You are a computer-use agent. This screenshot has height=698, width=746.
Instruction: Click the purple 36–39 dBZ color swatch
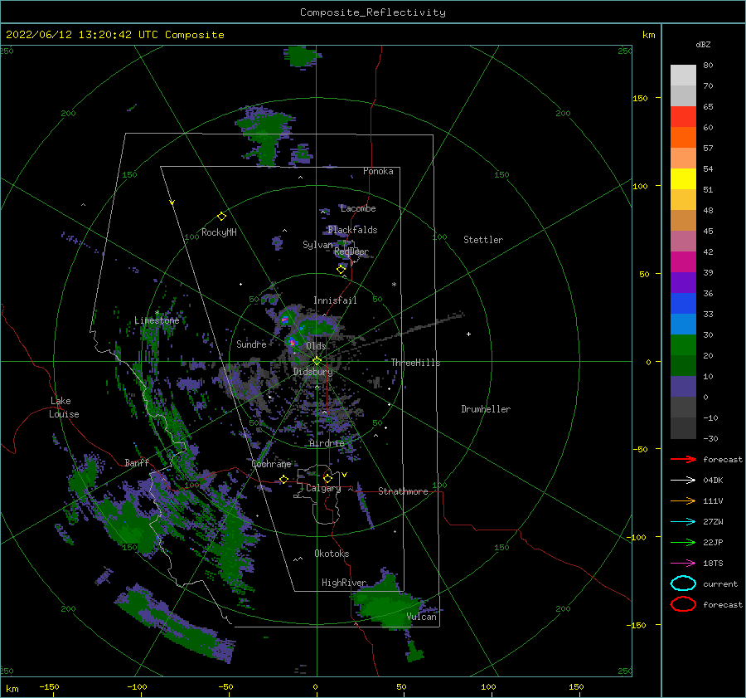point(683,282)
